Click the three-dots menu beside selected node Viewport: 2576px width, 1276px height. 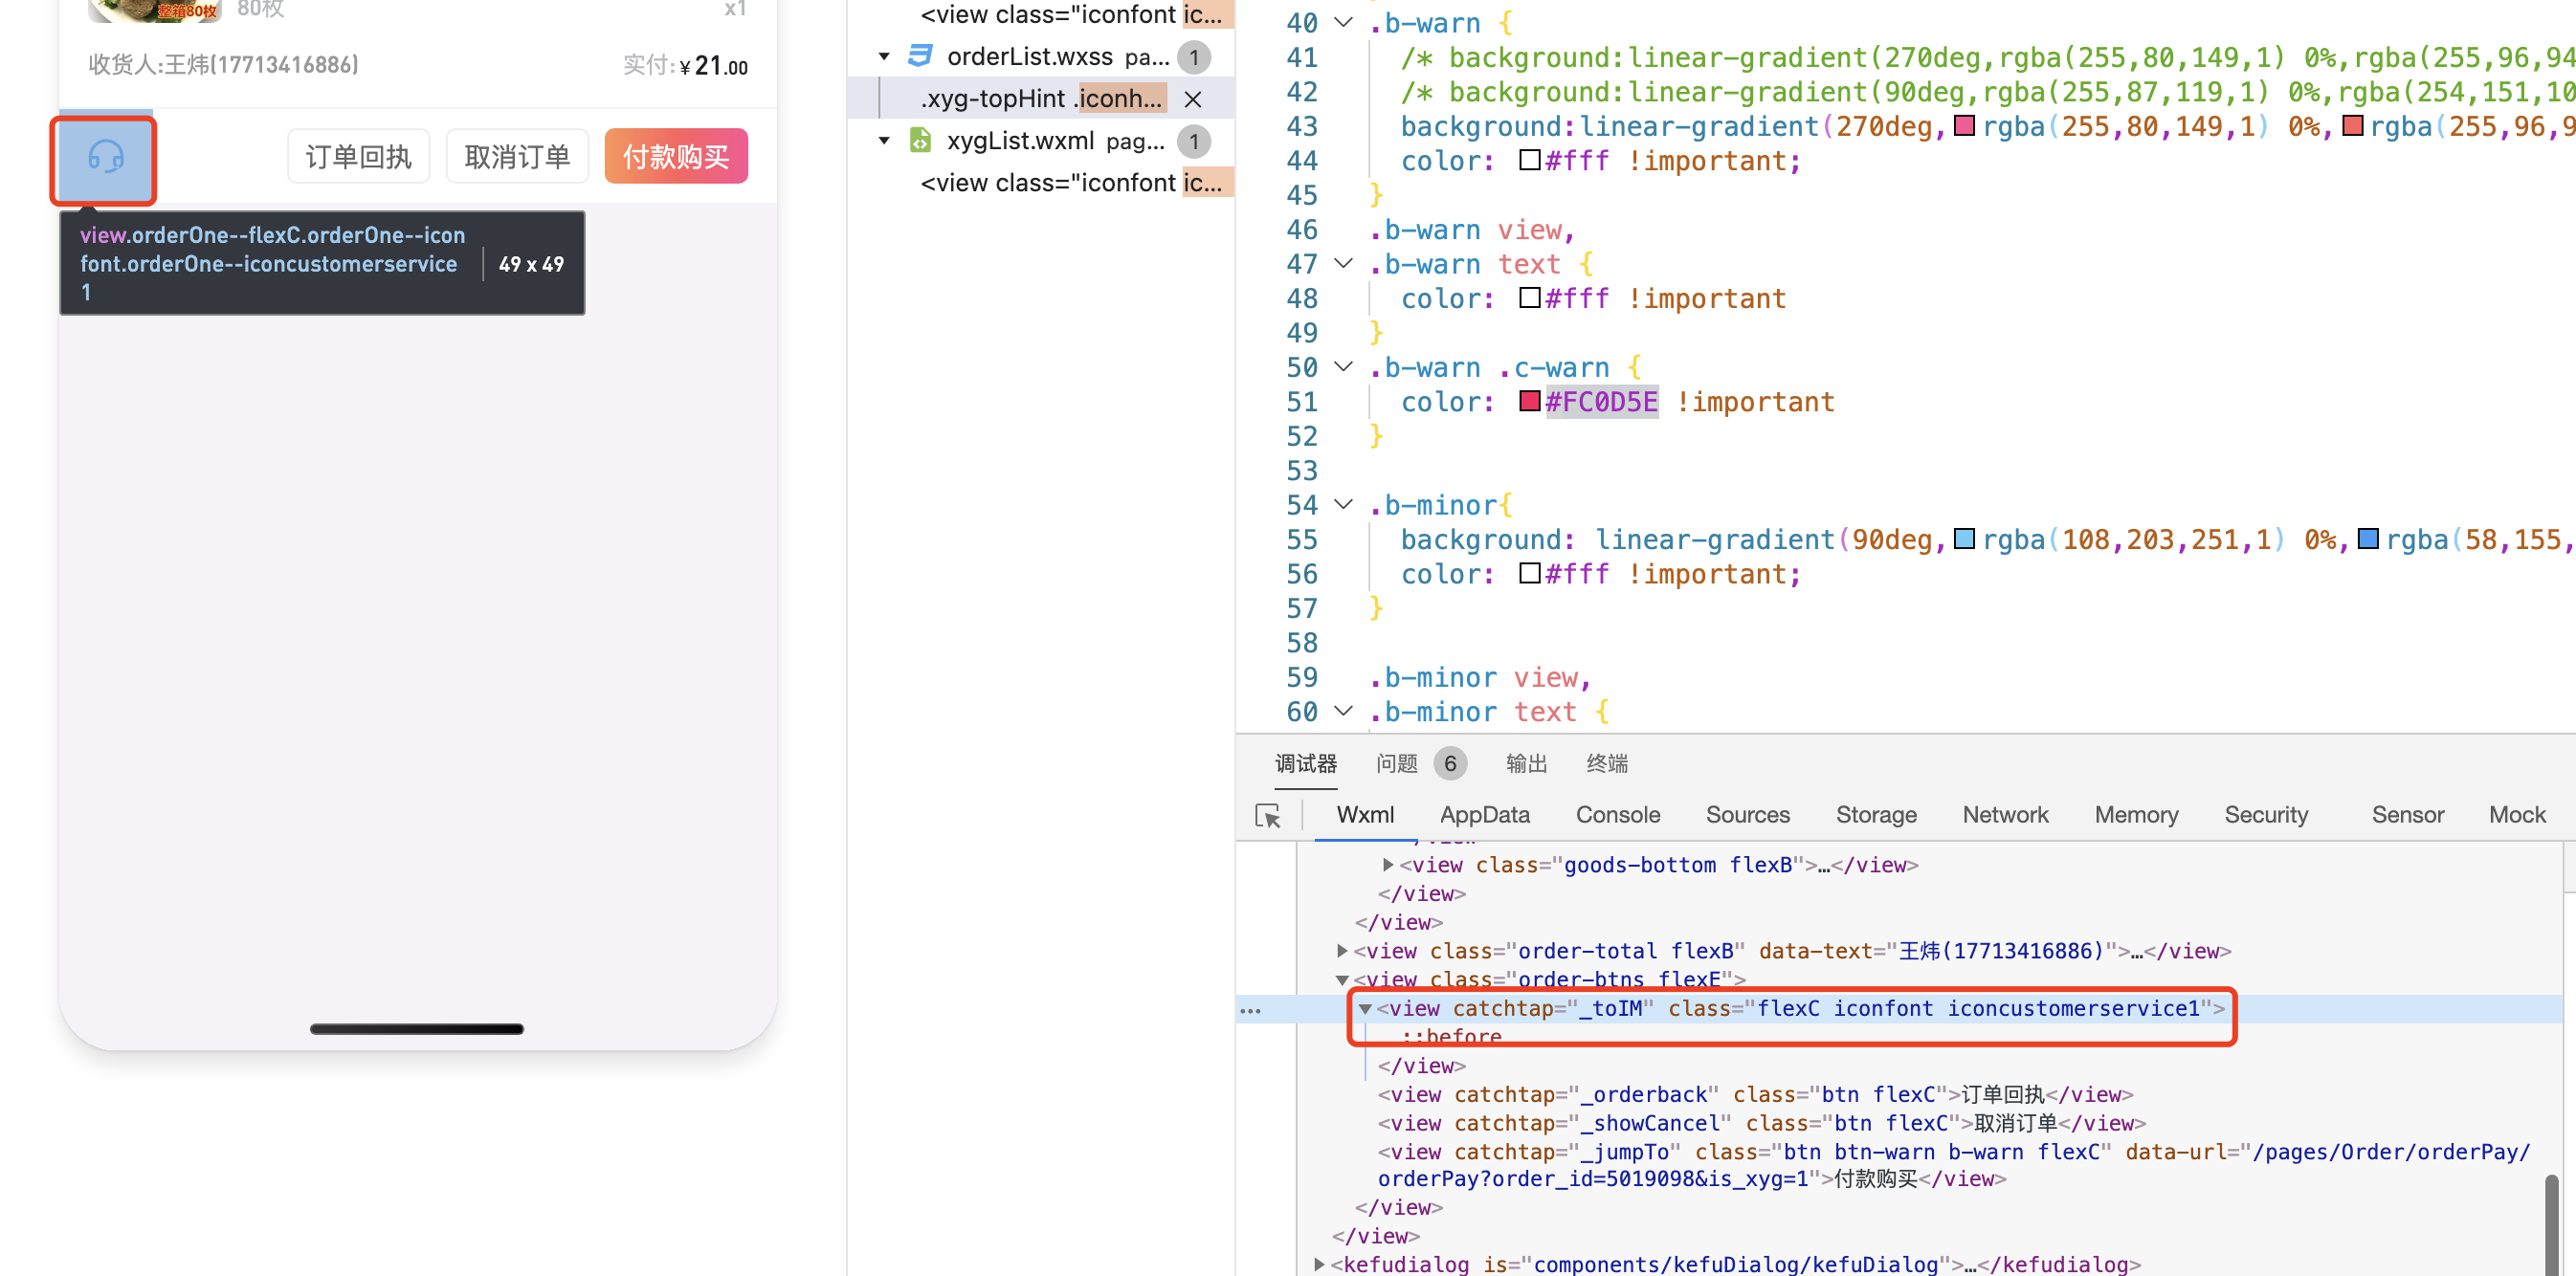pyautogui.click(x=1250, y=1010)
